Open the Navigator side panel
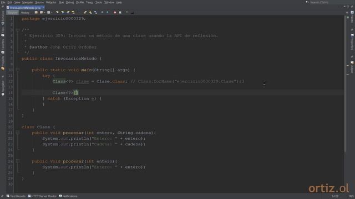Screen dimensions: 355x199 tap(3, 88)
